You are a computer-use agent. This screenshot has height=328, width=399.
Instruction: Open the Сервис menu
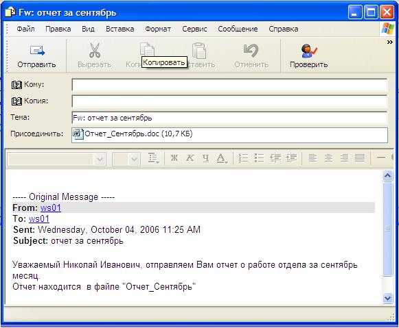click(194, 29)
